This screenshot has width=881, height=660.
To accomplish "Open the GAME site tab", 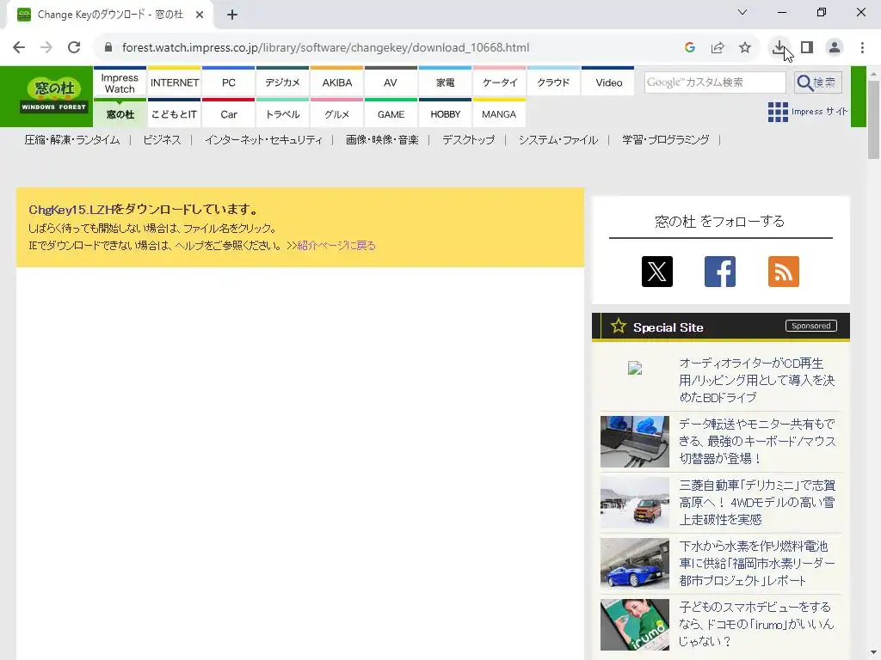I will coord(391,113).
